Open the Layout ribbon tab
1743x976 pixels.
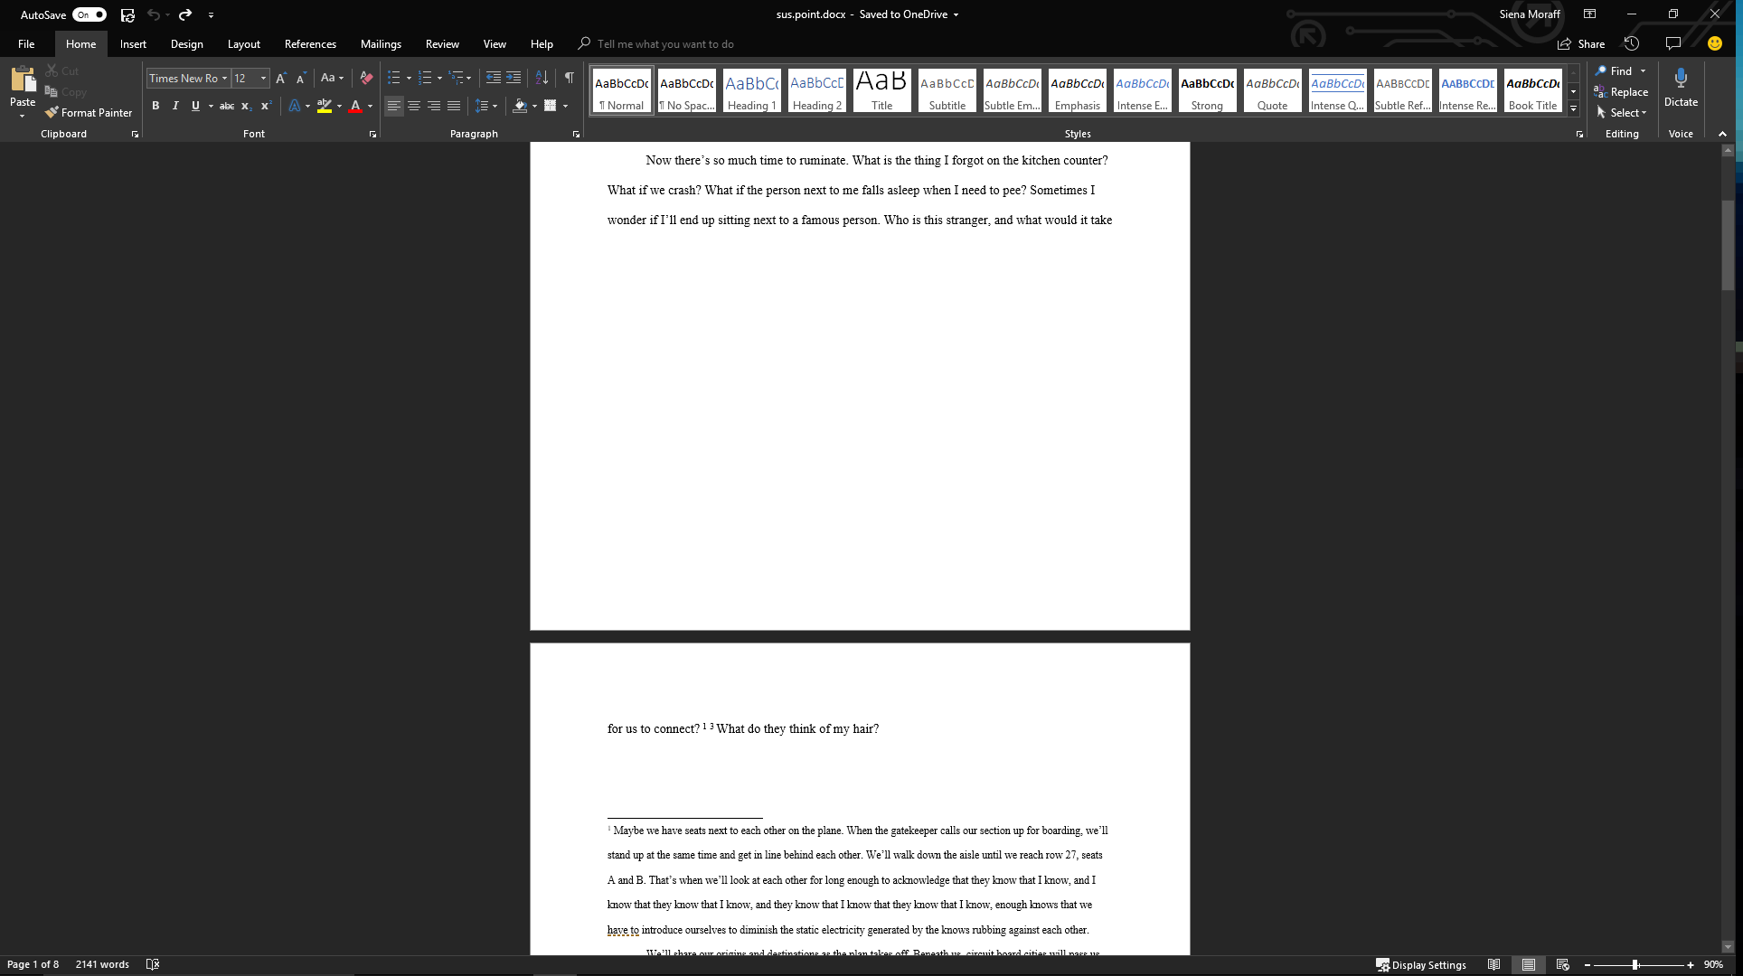[243, 43]
